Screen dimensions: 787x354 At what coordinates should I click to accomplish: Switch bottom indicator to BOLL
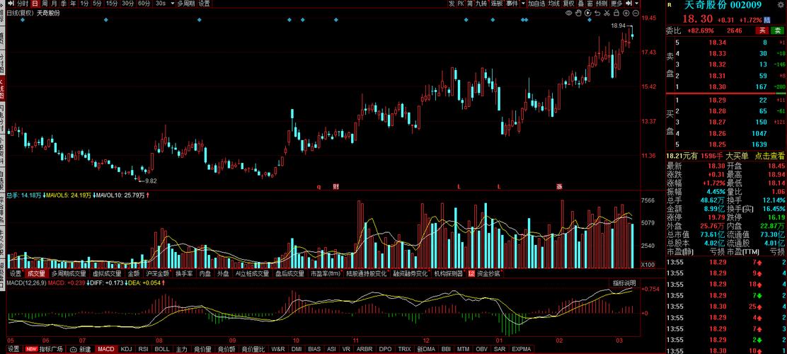(161, 349)
